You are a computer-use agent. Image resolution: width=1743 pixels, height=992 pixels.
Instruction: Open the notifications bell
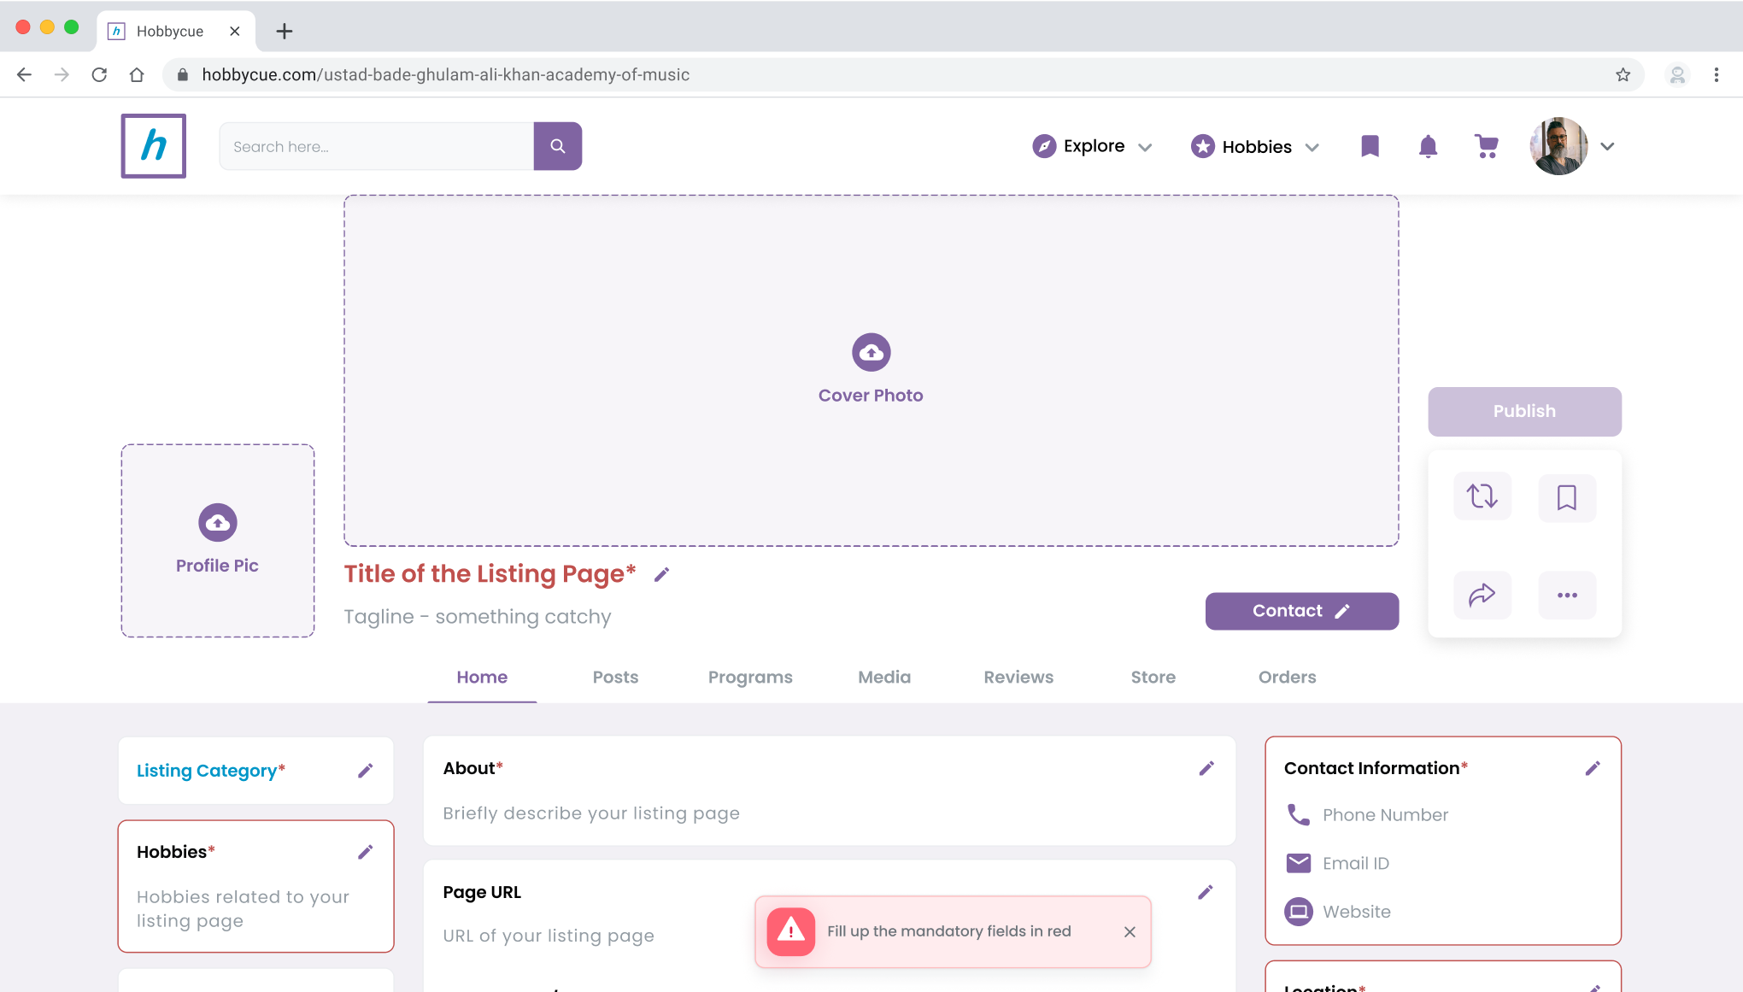[1428, 147]
